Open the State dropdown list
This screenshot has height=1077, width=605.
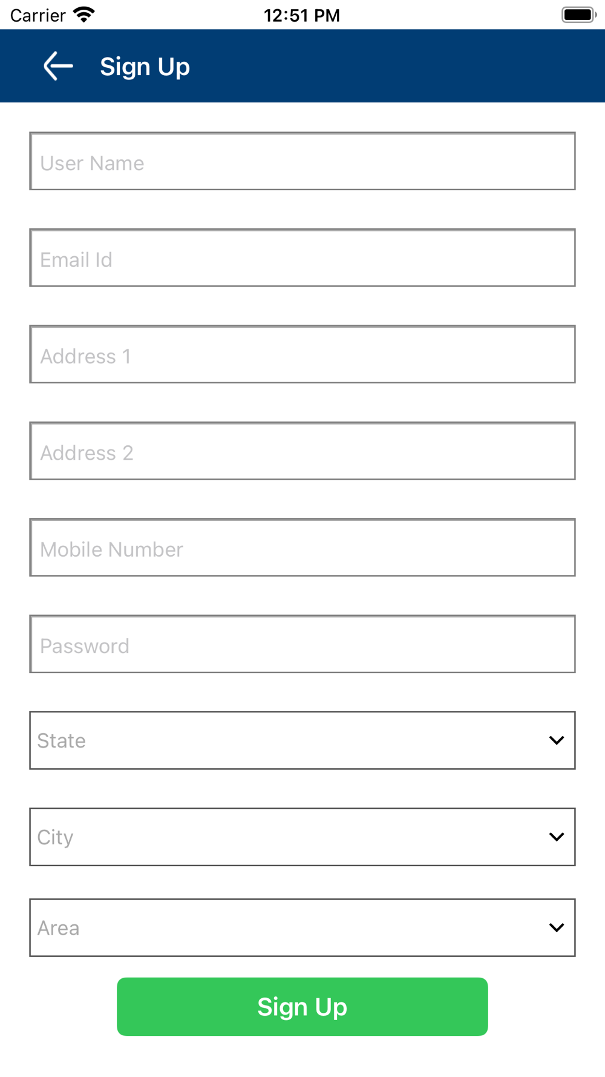(290, 740)
